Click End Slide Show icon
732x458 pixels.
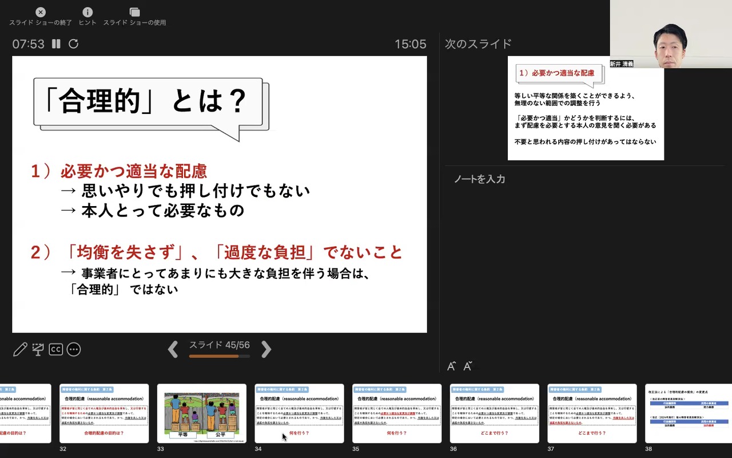[41, 12]
